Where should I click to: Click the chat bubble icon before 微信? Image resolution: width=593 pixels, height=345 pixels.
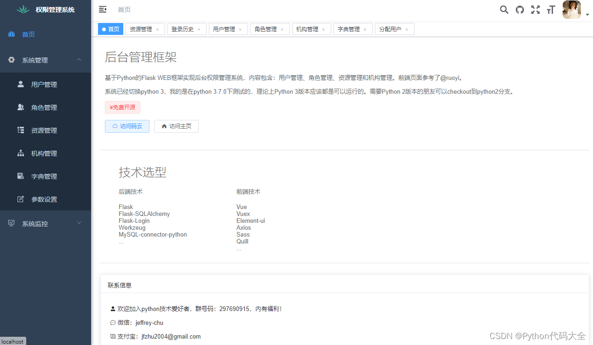tap(113, 322)
